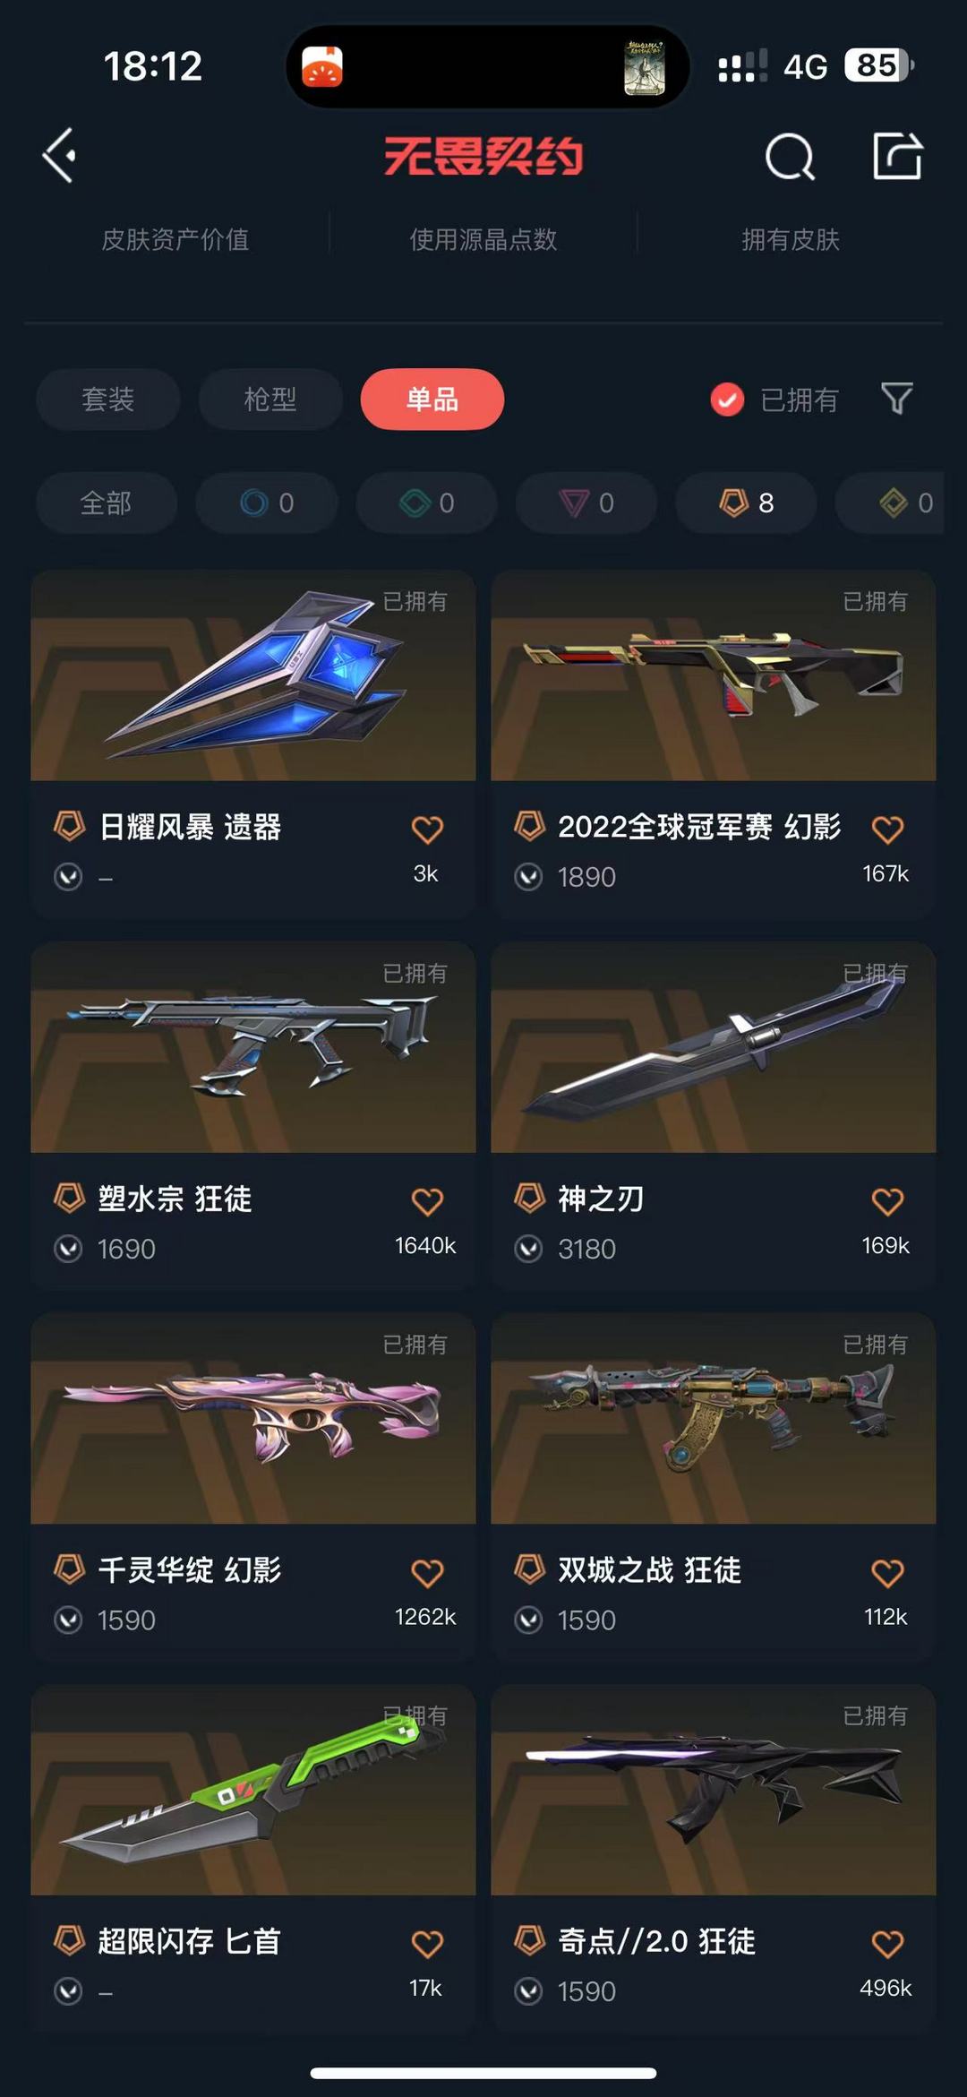Tap the back arrow icon
The height and width of the screenshot is (2097, 967).
60,156
